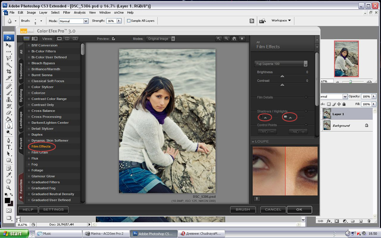Click the OK button
Viewport: 381px width, 238px height.
300,210
